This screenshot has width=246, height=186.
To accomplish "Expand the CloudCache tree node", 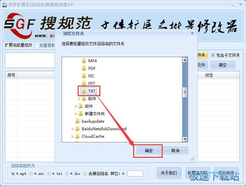I will click(72, 136).
